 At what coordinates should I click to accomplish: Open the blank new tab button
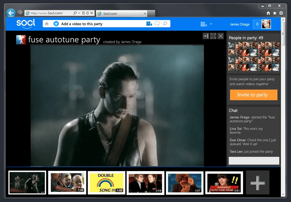click(151, 14)
